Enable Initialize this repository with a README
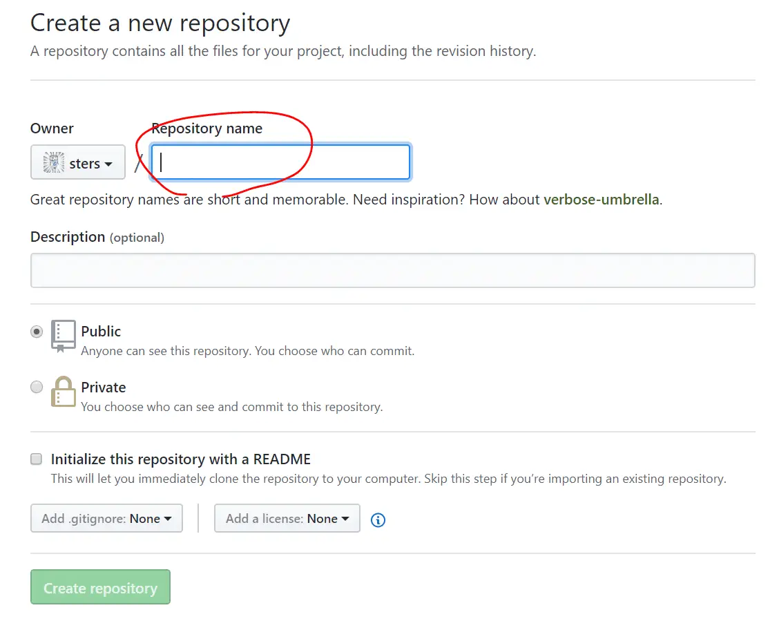779x630 pixels. (x=37, y=459)
